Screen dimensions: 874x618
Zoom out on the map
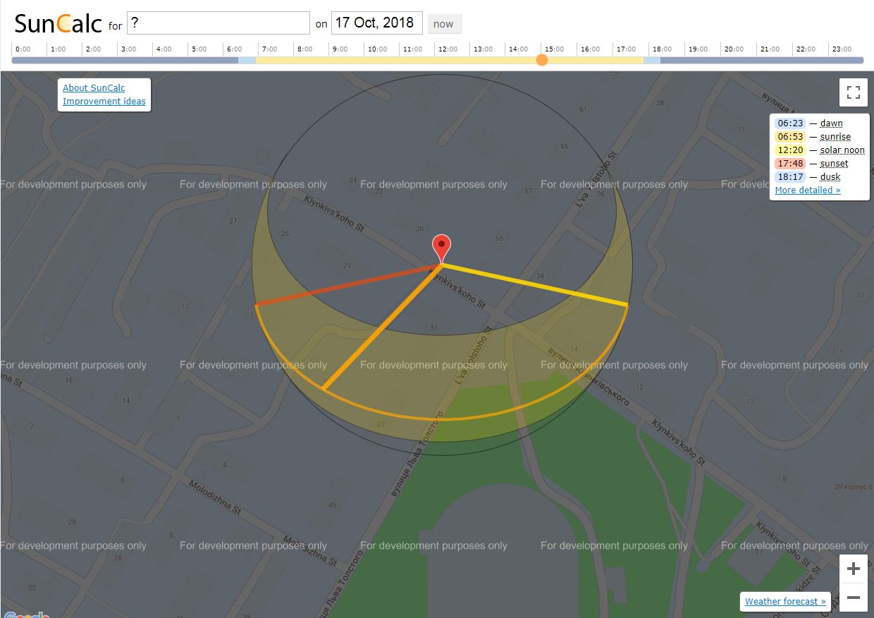(854, 598)
